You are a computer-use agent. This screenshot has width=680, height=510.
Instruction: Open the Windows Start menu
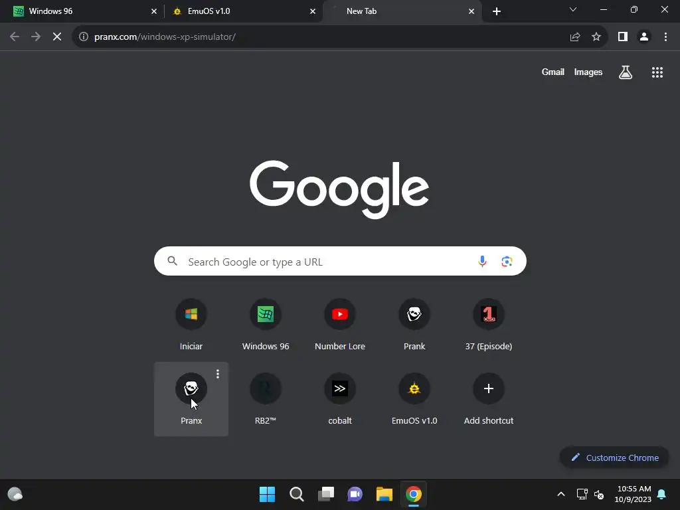[x=267, y=494]
